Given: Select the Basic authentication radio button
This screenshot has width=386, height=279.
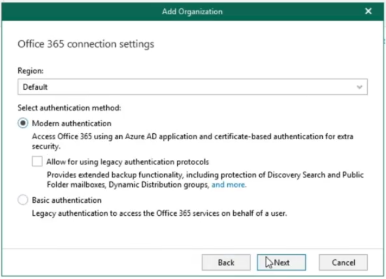Looking at the screenshot, I should click(x=23, y=200).
